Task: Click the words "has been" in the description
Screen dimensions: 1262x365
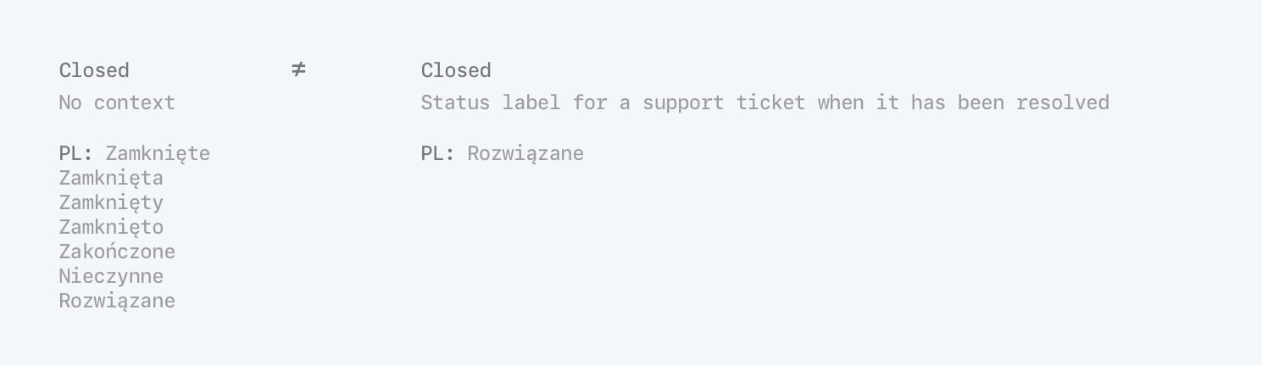Action: pyautogui.click(x=957, y=103)
